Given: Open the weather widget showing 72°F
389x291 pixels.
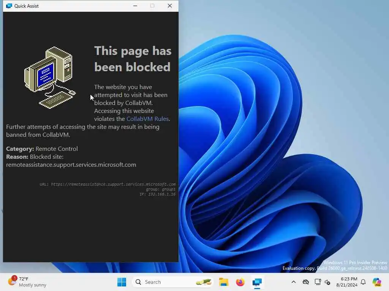Looking at the screenshot, I should pyautogui.click(x=27, y=282).
